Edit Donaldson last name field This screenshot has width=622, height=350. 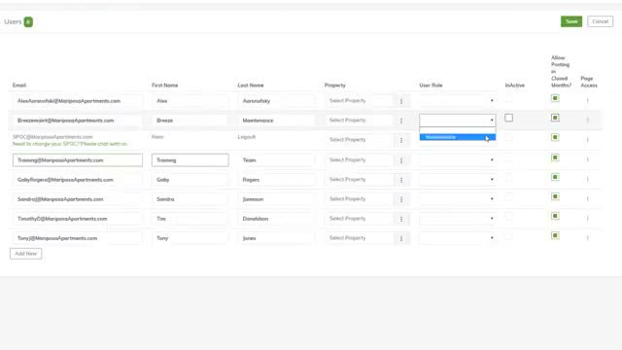pyautogui.click(x=276, y=218)
